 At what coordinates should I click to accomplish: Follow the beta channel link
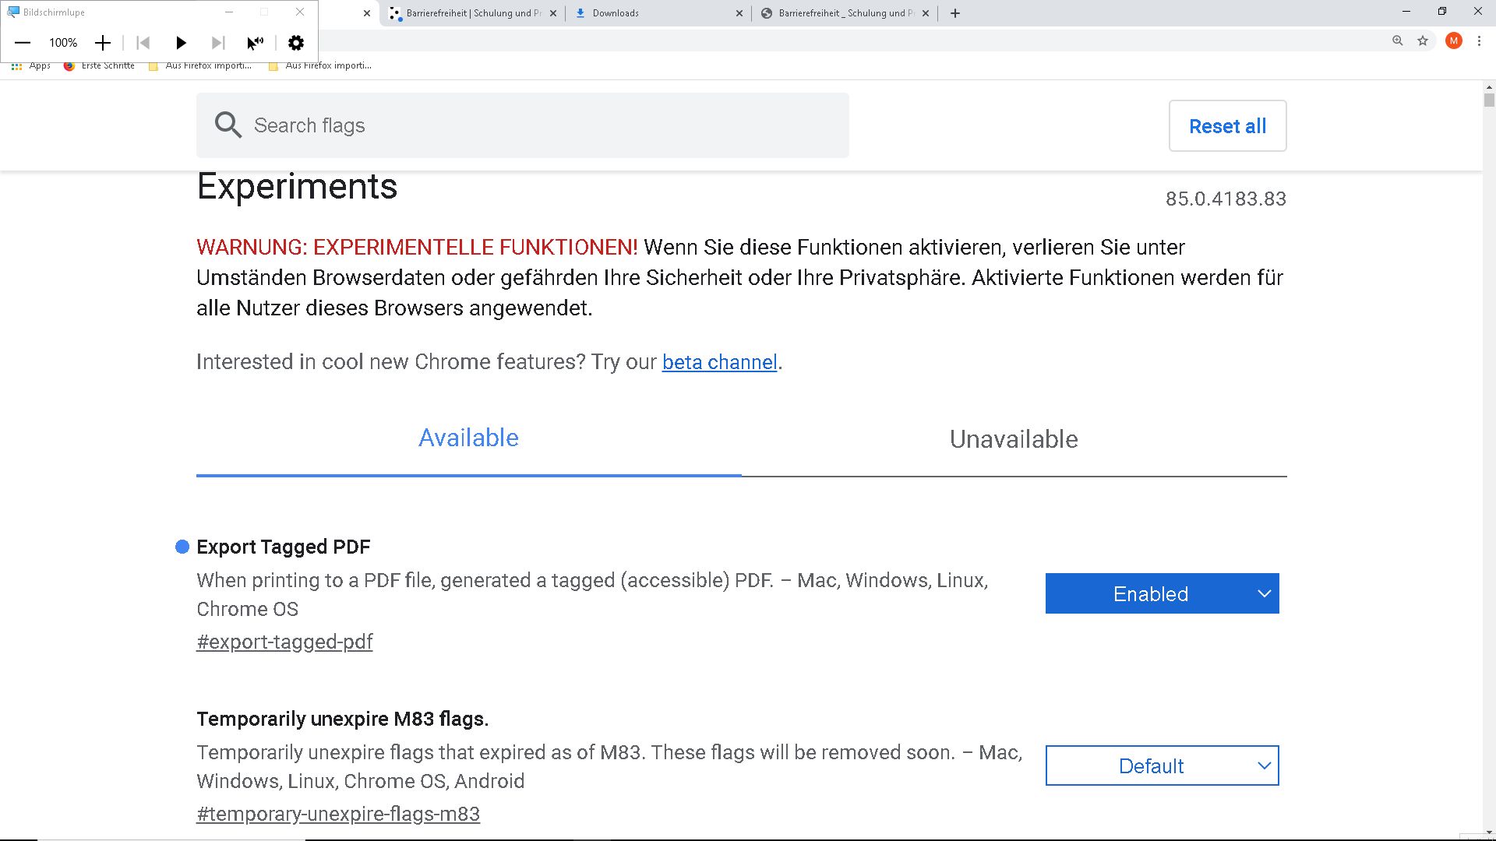(x=719, y=362)
